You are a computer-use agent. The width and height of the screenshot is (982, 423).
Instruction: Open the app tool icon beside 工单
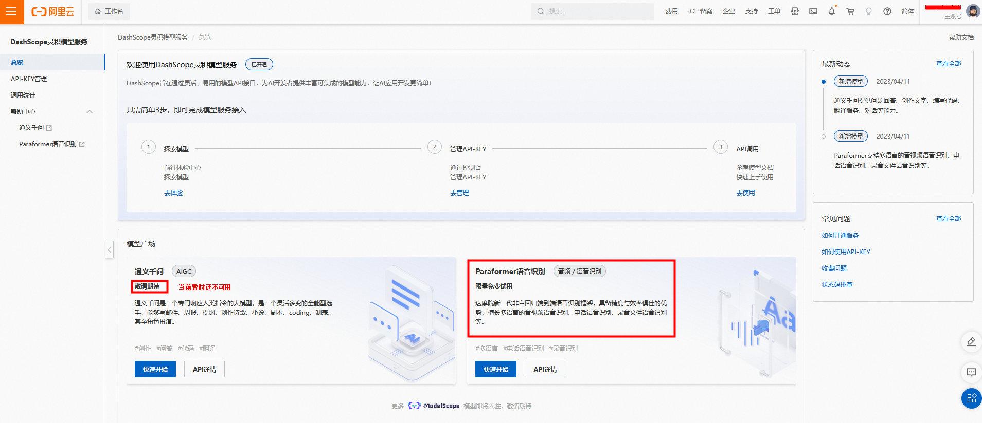point(795,11)
